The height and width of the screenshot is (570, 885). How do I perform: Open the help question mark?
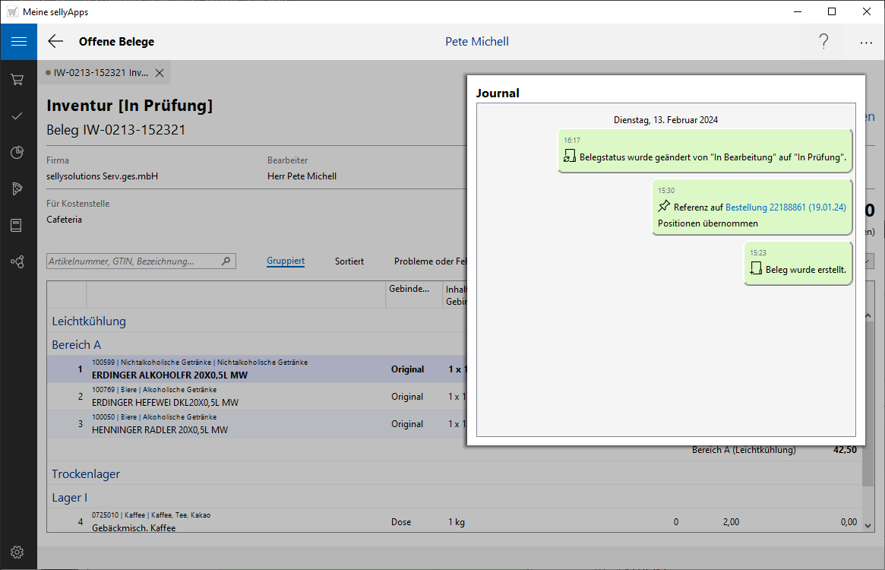point(823,42)
